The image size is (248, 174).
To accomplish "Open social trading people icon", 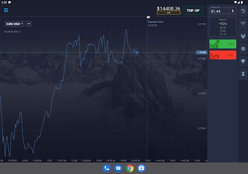I will coord(243,36).
